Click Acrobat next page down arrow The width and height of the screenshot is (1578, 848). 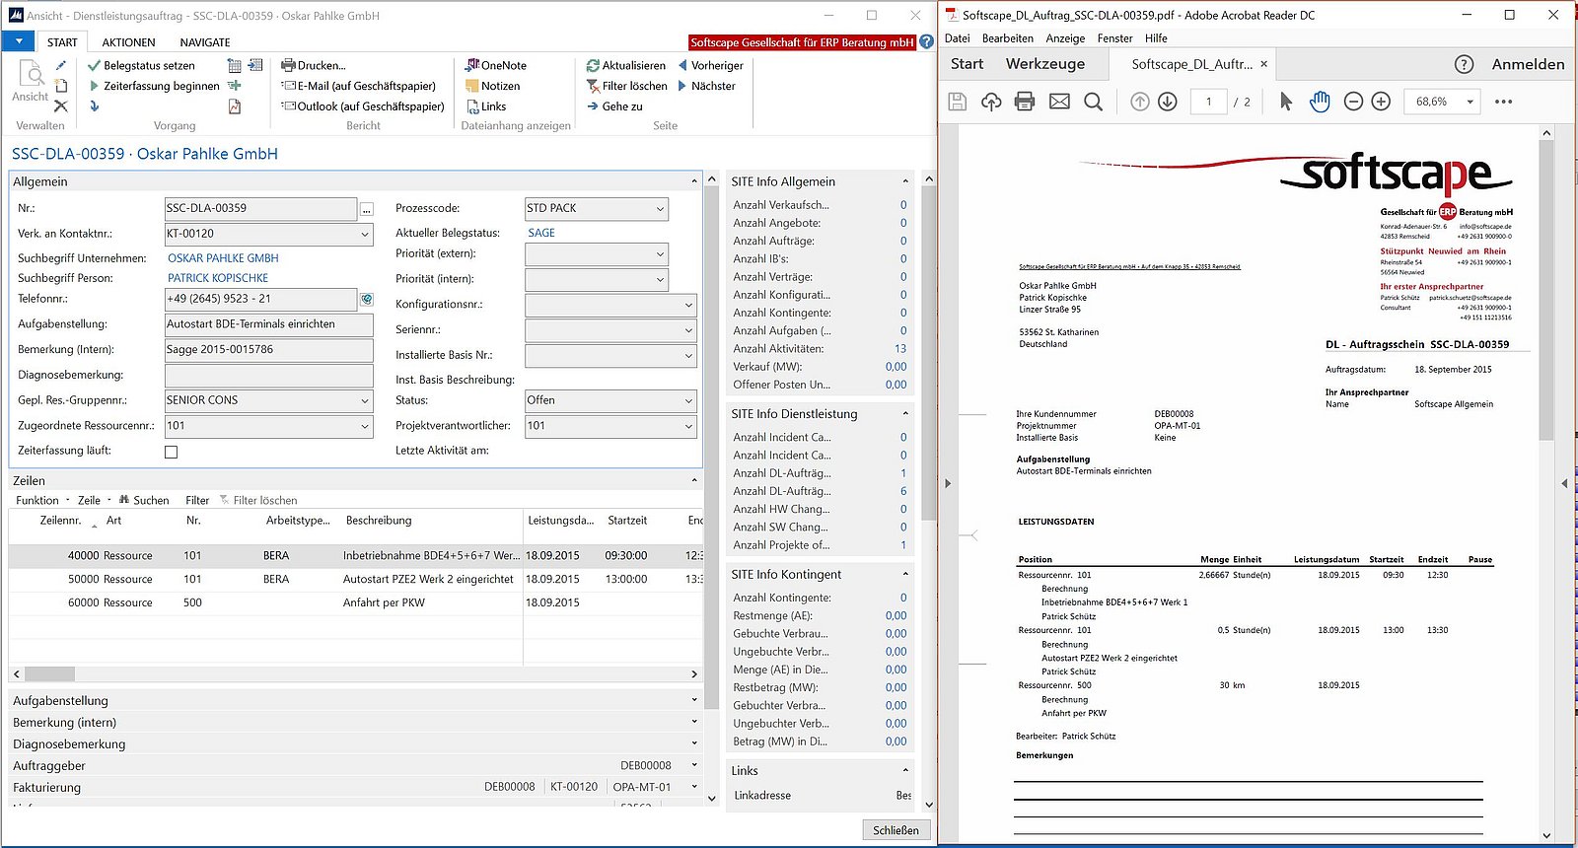point(1168,102)
